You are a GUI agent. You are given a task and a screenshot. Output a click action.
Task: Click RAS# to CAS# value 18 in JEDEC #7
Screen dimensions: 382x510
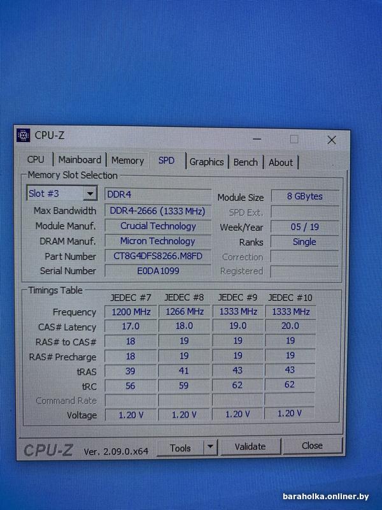(x=131, y=341)
